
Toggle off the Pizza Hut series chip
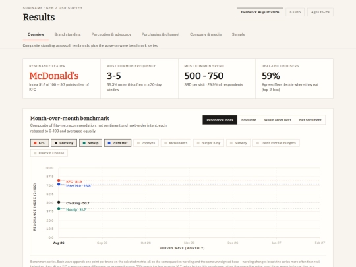tap(117, 143)
